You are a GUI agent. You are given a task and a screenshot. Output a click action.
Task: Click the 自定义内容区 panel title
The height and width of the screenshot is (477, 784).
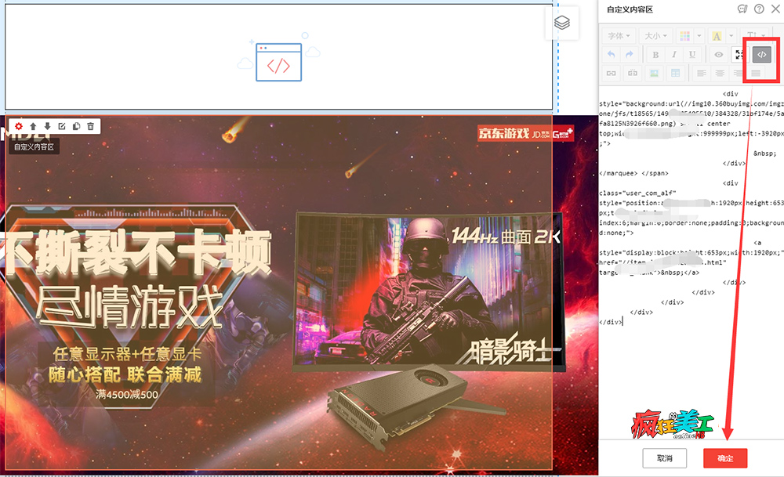coord(630,9)
